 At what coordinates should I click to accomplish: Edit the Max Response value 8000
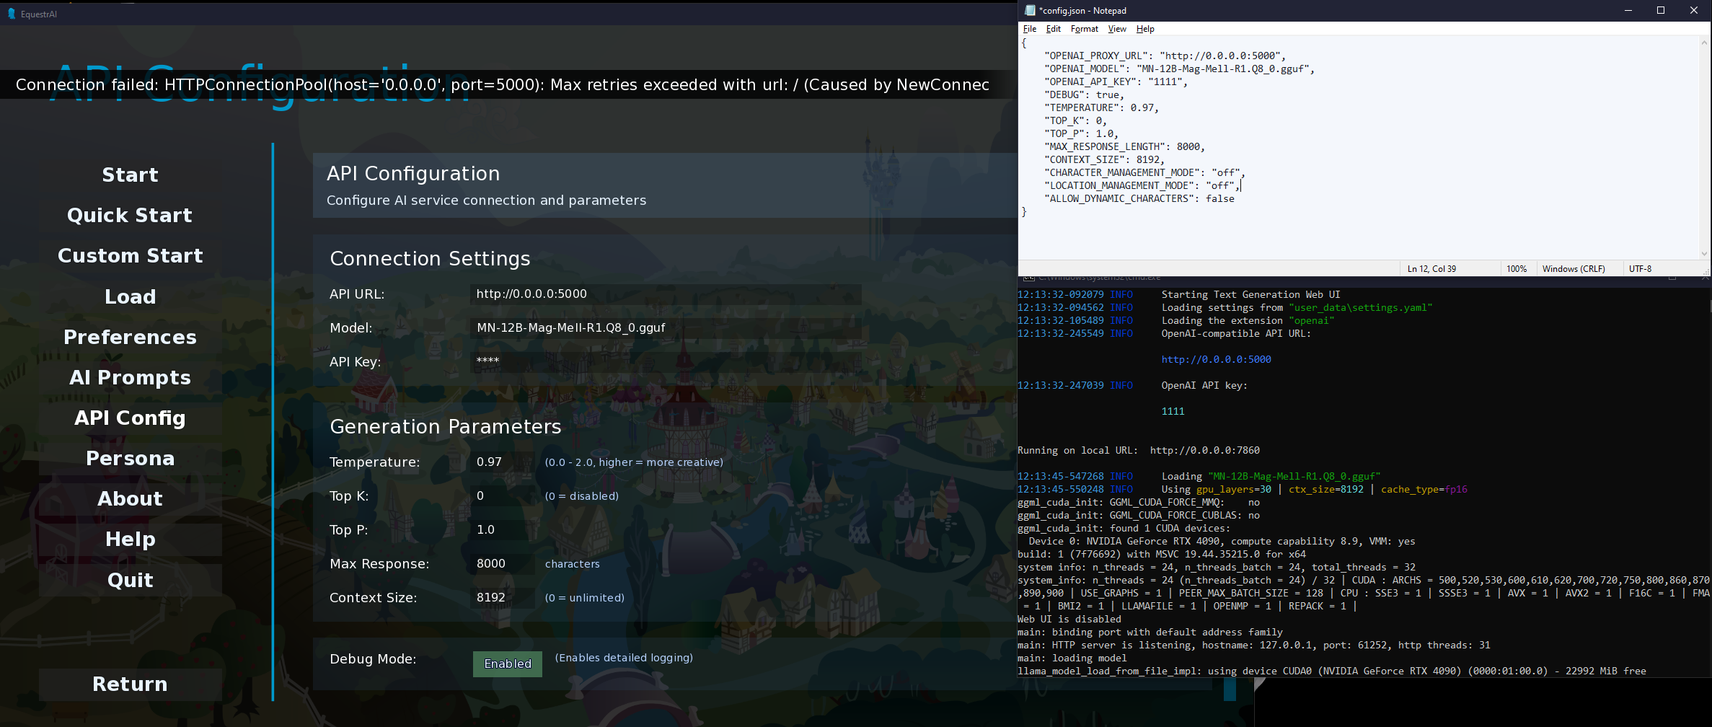click(502, 564)
